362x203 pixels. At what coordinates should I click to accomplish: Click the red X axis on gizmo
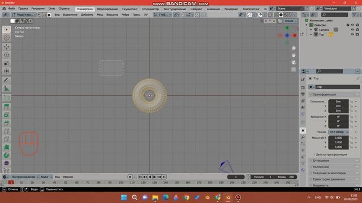click(x=295, y=35)
